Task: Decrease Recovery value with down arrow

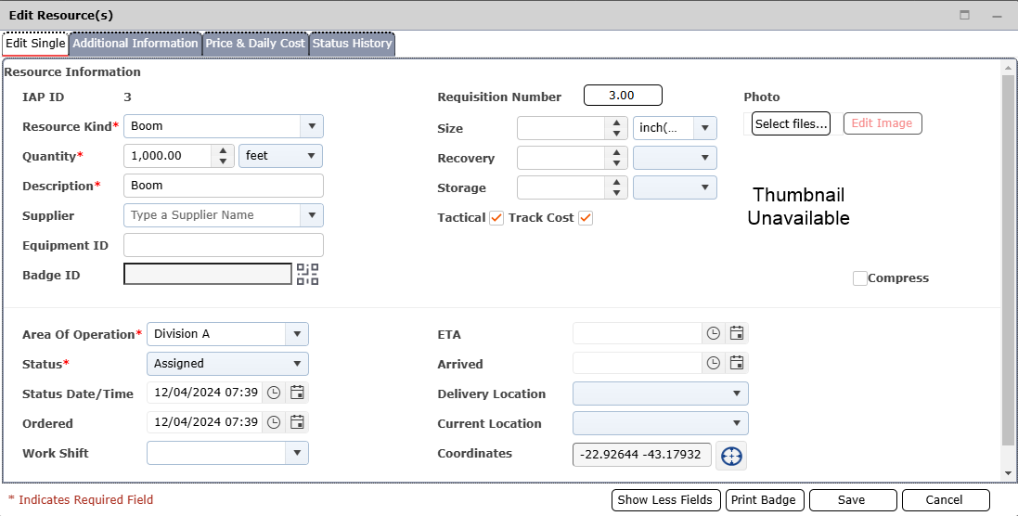Action: coord(616,163)
